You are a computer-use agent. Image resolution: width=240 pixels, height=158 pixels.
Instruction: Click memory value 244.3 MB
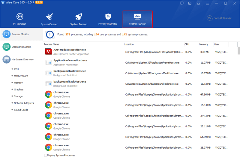click(205, 116)
